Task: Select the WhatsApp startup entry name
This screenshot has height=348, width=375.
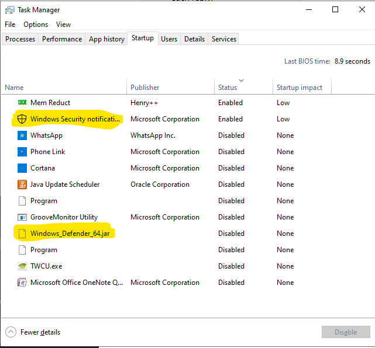Action: pos(46,135)
